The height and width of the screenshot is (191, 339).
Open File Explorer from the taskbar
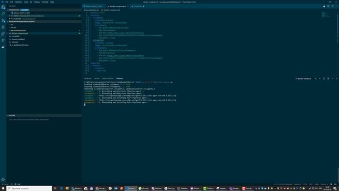(67, 188)
